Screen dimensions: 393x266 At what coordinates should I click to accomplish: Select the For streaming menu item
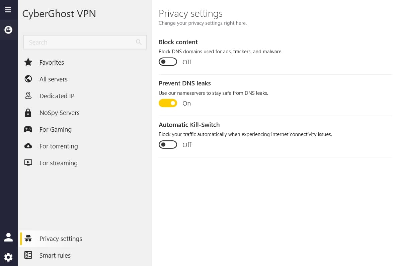85,163
